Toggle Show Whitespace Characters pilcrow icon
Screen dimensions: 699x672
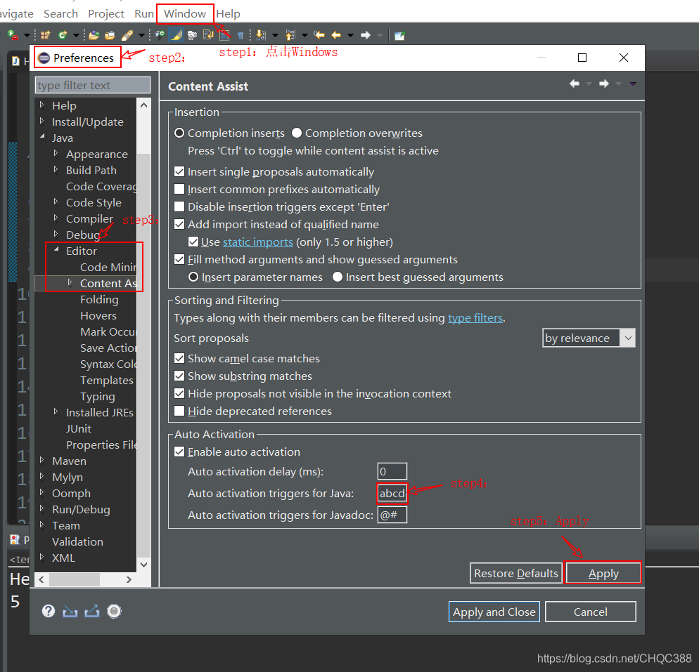click(x=241, y=35)
